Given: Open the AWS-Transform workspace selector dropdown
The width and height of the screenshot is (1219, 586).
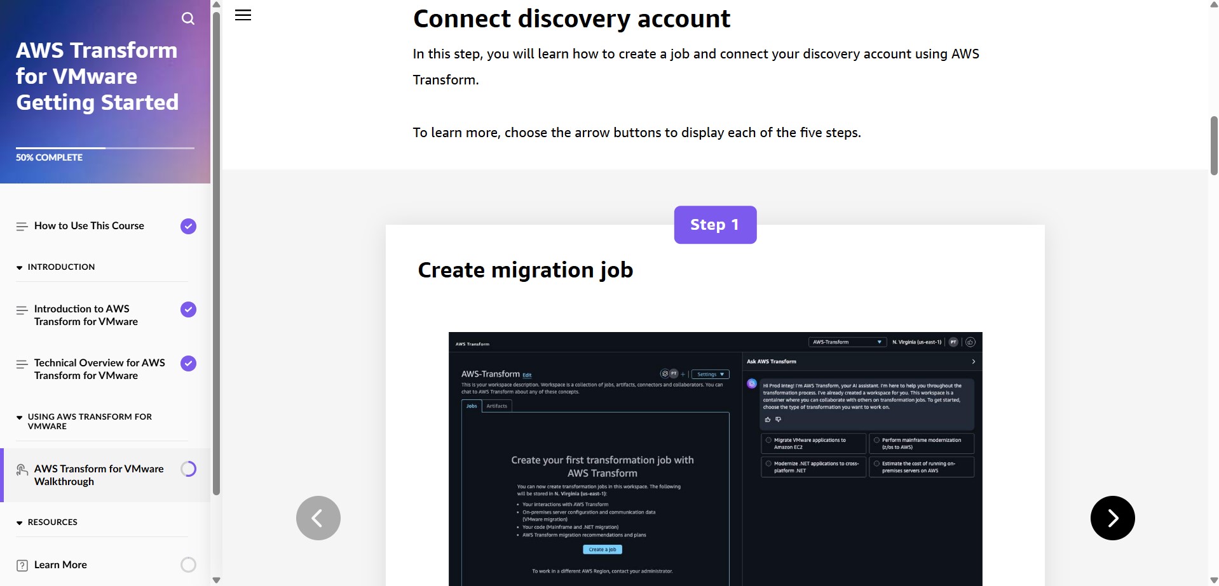Looking at the screenshot, I should coord(847,342).
